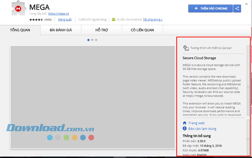The height and width of the screenshot is (158, 252).
Task: Open the Báo cáo lạm dụng link
Action: [202, 129]
